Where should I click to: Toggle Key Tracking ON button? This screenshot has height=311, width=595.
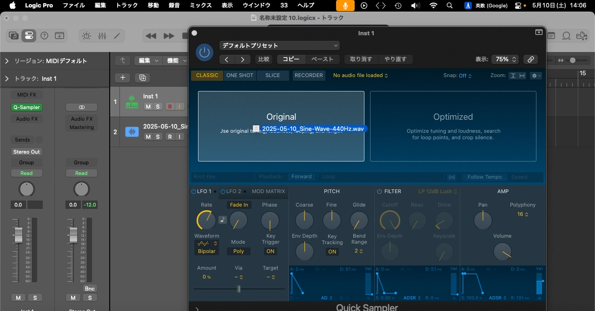pos(332,252)
